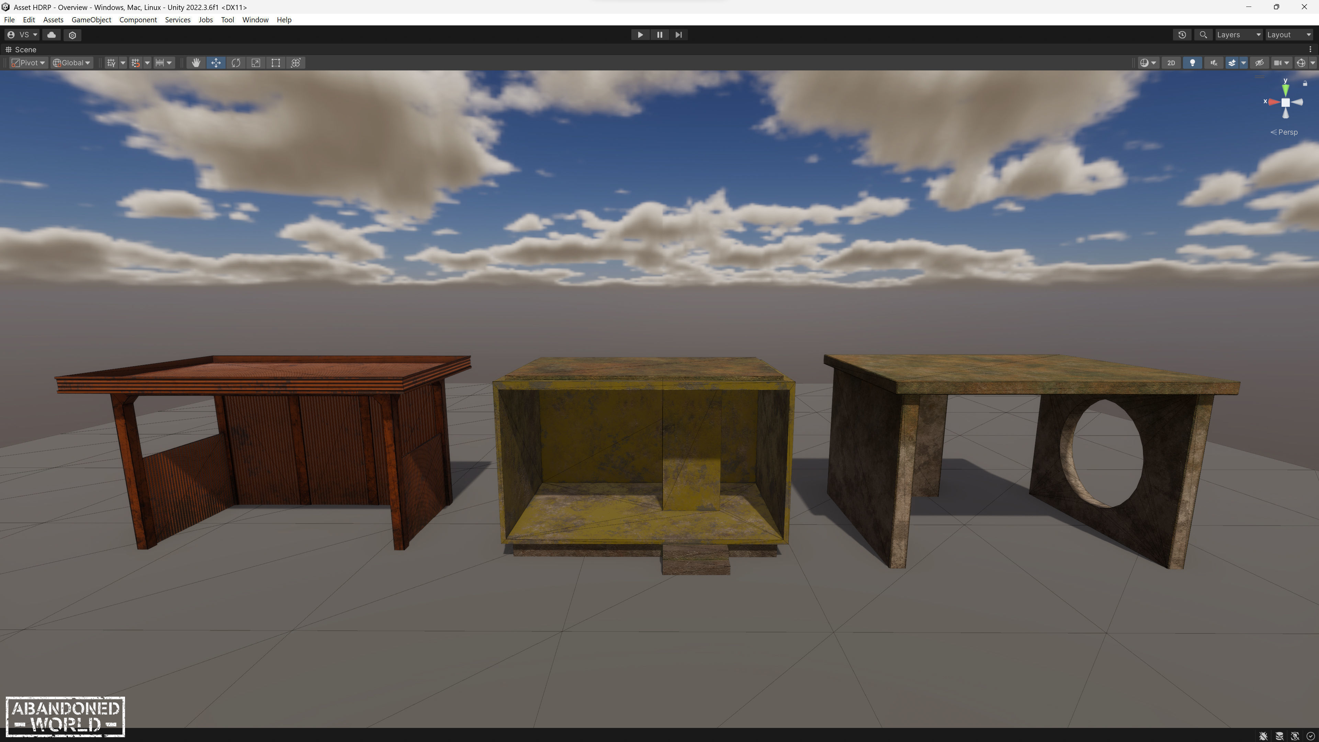Toggle the grid visibility button
The width and height of the screenshot is (1319, 742).
pyautogui.click(x=111, y=63)
